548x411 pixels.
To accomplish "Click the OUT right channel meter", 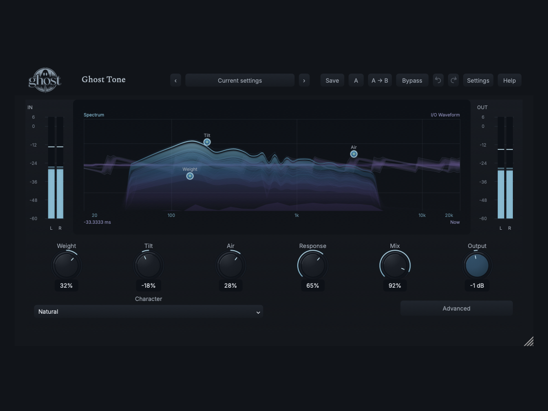I will tap(510, 168).
